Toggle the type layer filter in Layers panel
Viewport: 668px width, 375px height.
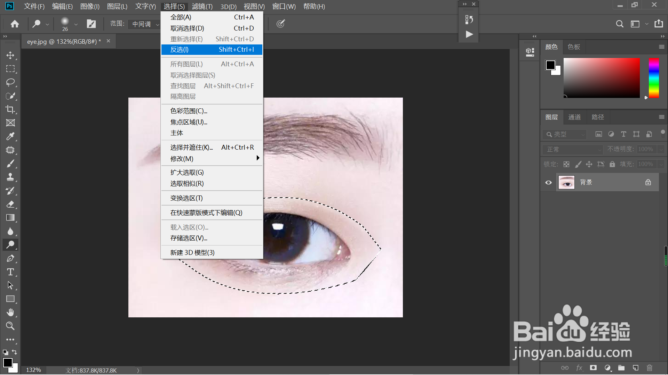[x=623, y=134]
